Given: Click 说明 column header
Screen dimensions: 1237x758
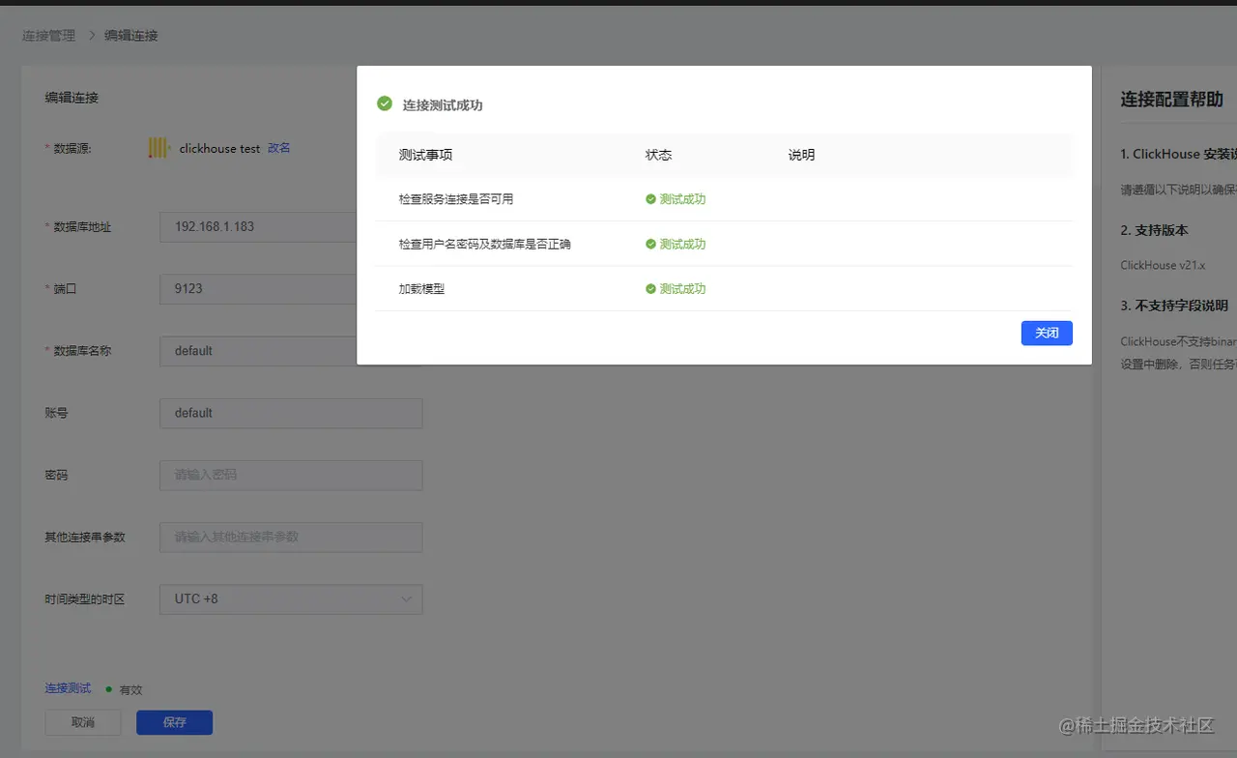Looking at the screenshot, I should pos(802,155).
